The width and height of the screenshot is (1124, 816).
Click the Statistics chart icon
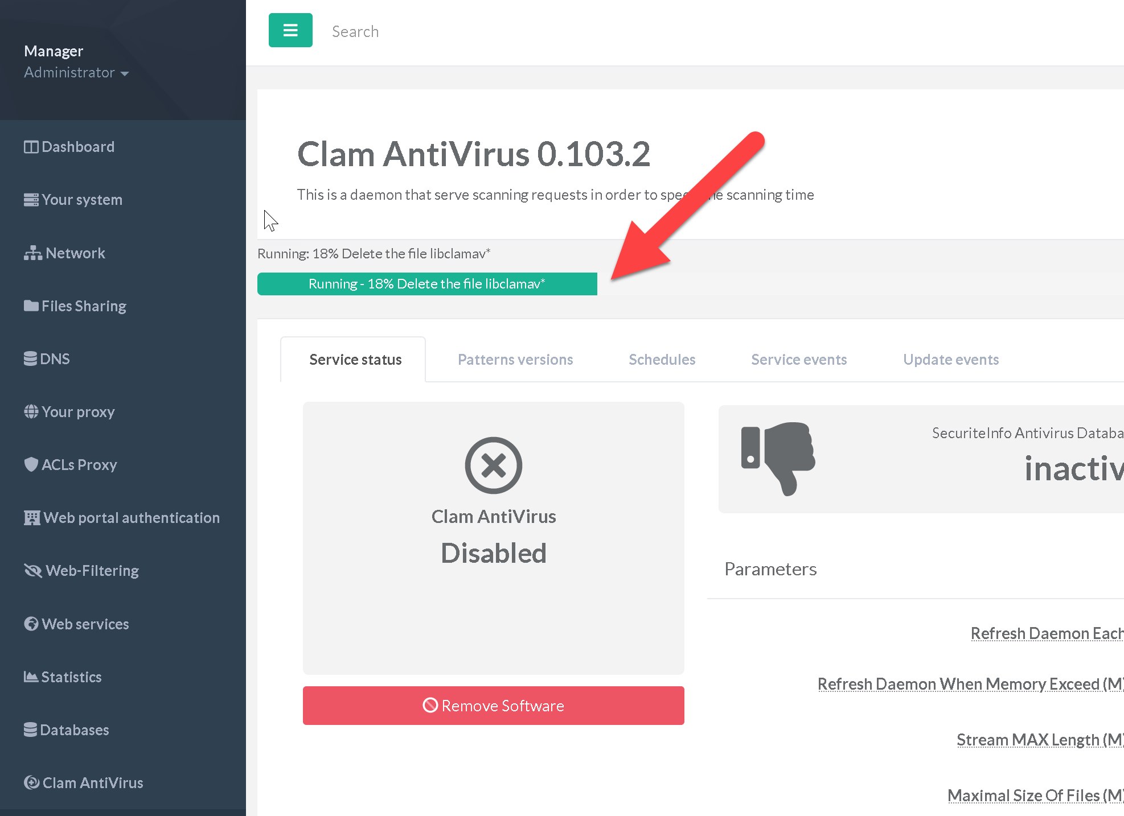point(31,677)
